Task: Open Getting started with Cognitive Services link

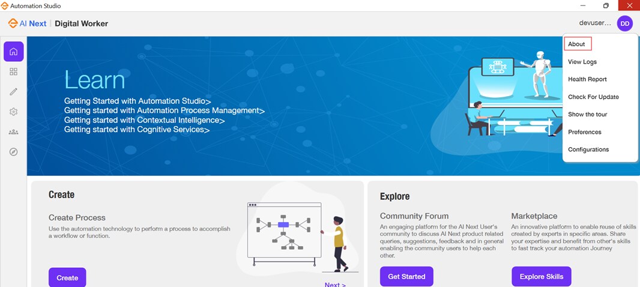Action: point(137,130)
